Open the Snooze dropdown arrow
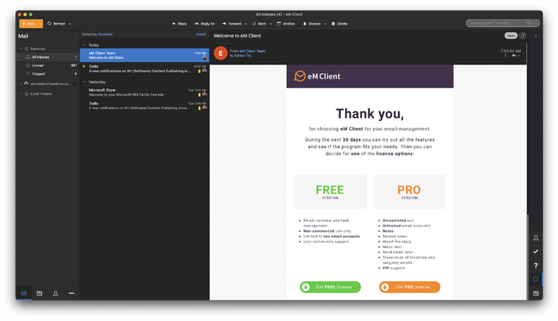The width and height of the screenshot is (558, 321). [324, 24]
